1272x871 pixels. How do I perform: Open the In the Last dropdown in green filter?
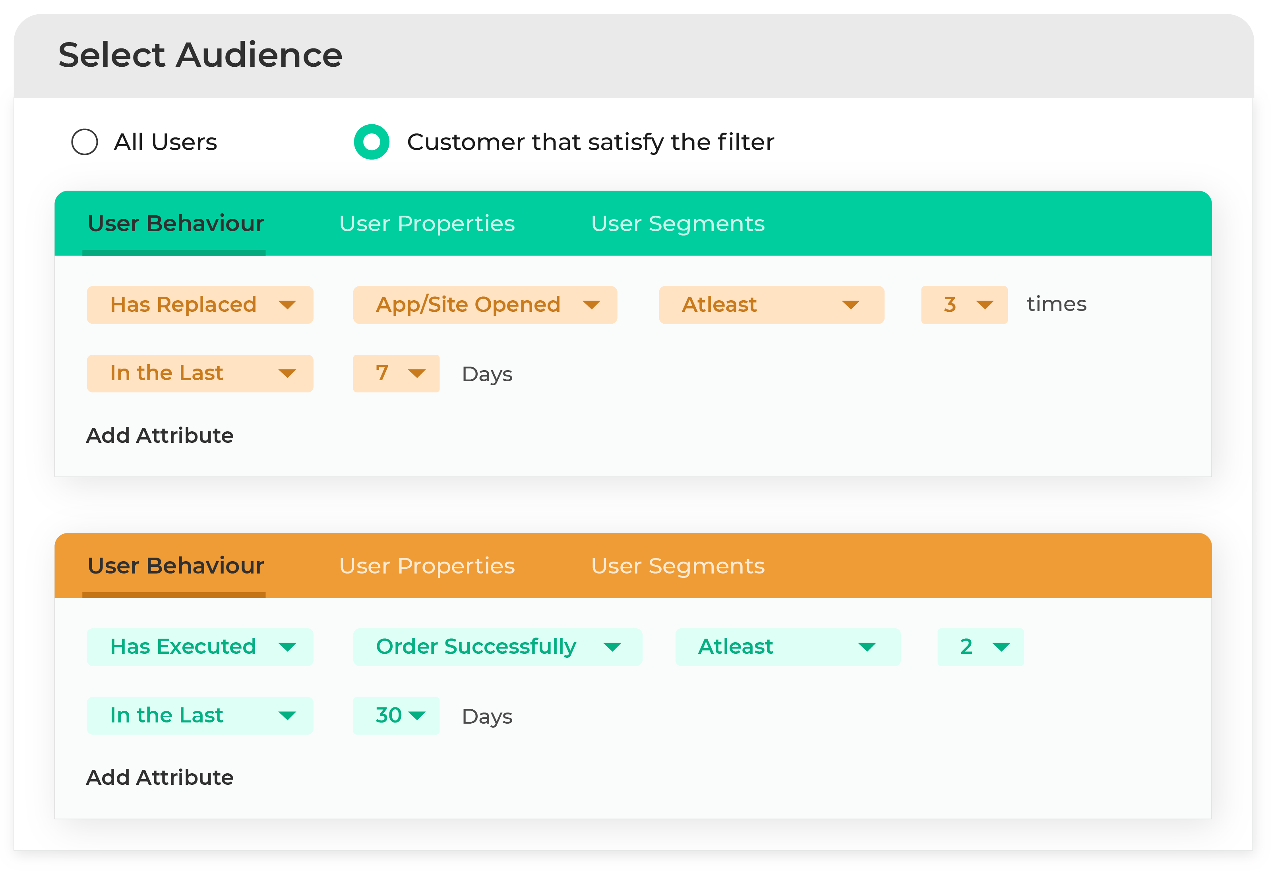[199, 374]
